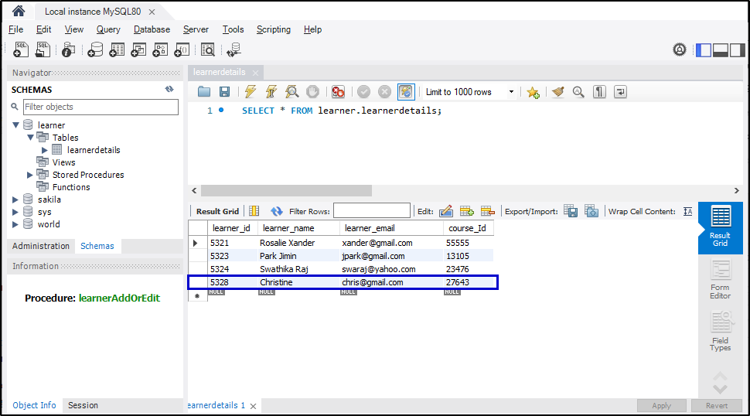Click the Save script floppy disk icon
This screenshot has height=416, width=750.
(224, 92)
